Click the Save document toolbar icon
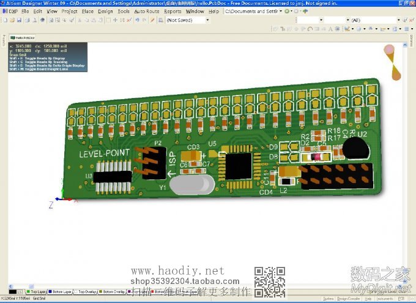The width and height of the screenshot is (416, 303). (x=19, y=20)
